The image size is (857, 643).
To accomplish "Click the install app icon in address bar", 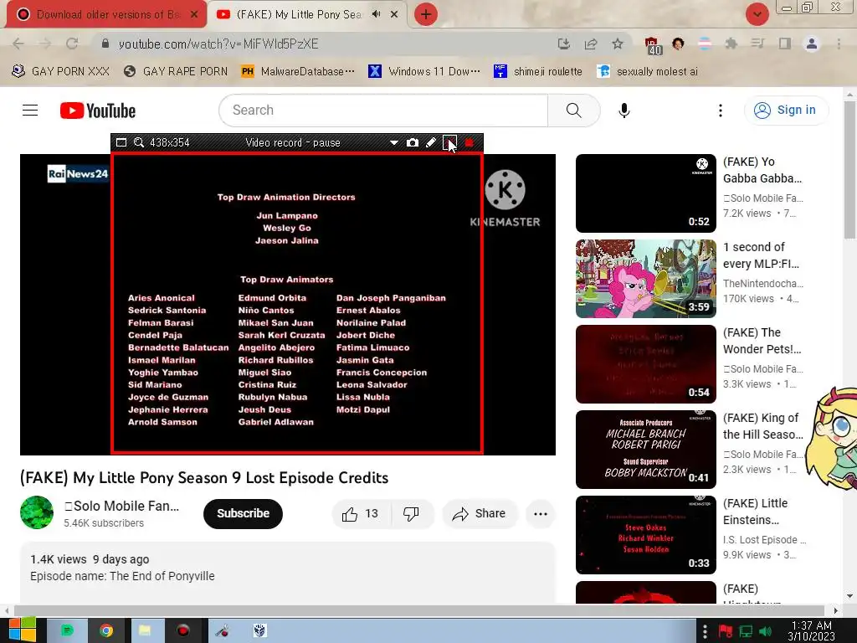I will (x=564, y=44).
